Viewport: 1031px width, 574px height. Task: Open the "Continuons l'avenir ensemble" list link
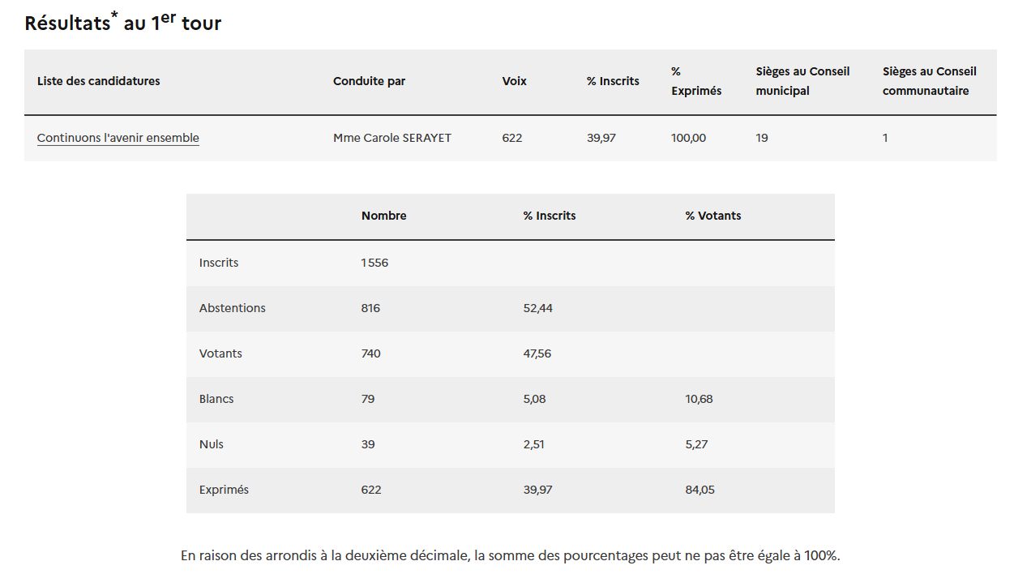pos(118,138)
